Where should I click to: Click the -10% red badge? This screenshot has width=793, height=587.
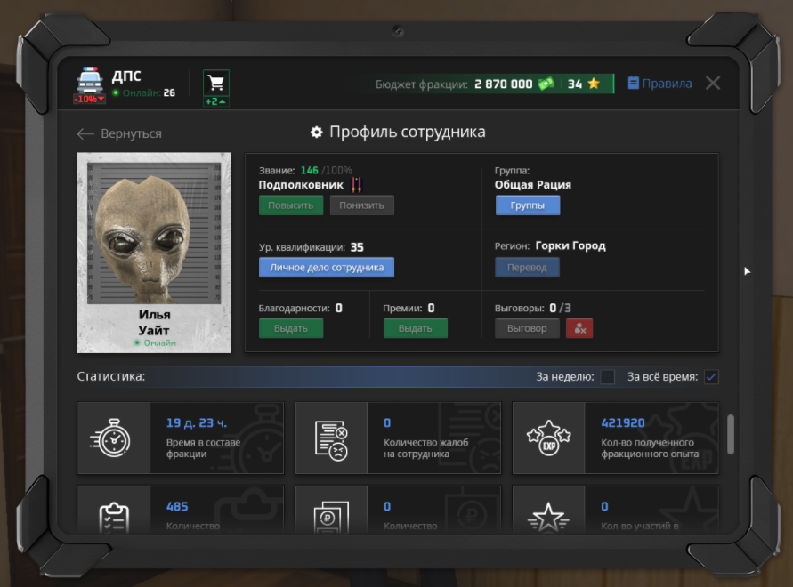click(90, 99)
